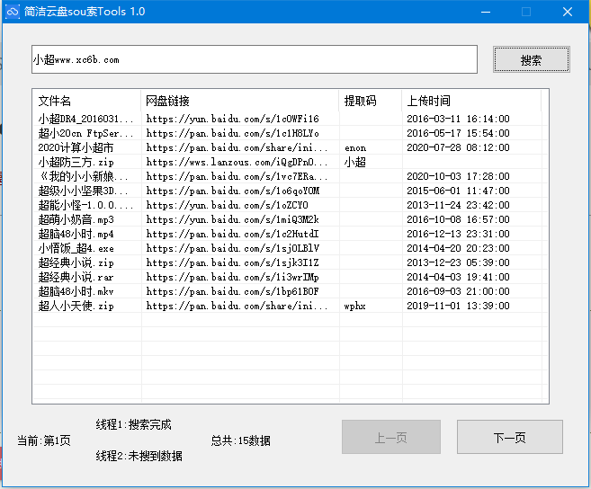Click link ending in 1oZCYO

[227, 205]
